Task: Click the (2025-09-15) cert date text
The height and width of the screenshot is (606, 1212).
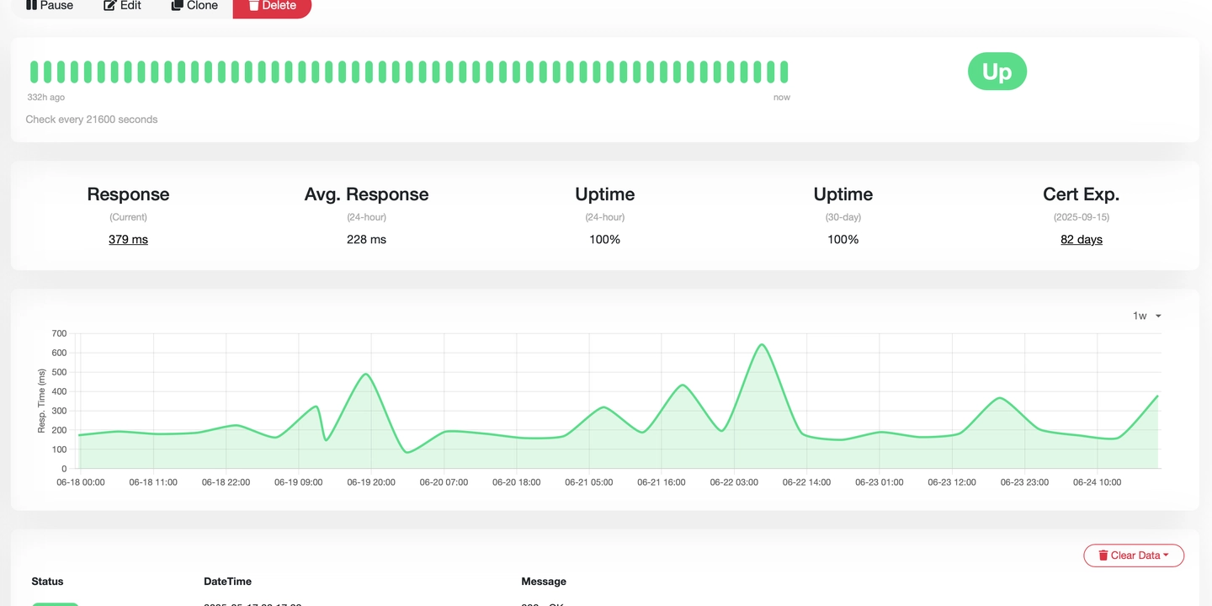Action: coord(1082,217)
